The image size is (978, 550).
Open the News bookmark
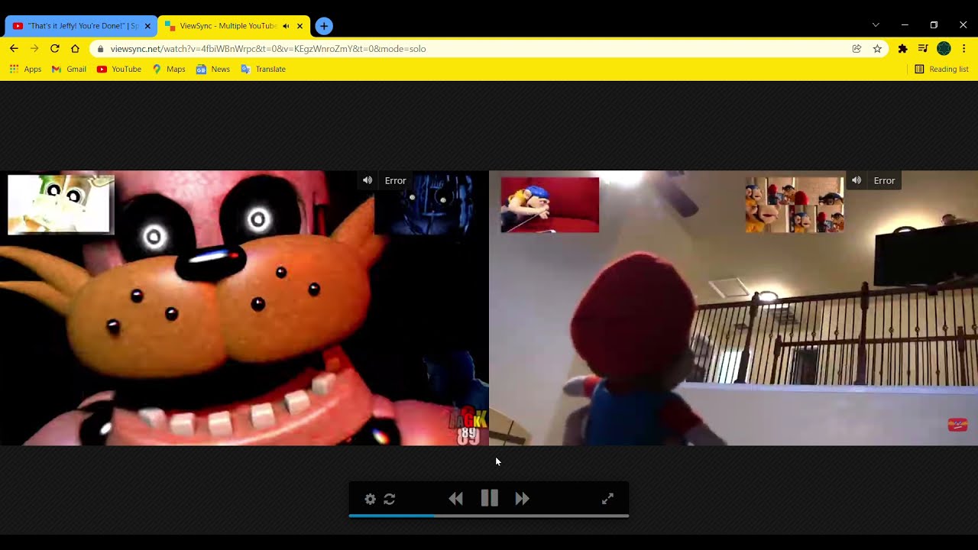(x=213, y=70)
